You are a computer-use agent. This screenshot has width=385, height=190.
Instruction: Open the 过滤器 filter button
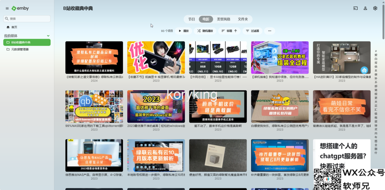click(x=252, y=31)
